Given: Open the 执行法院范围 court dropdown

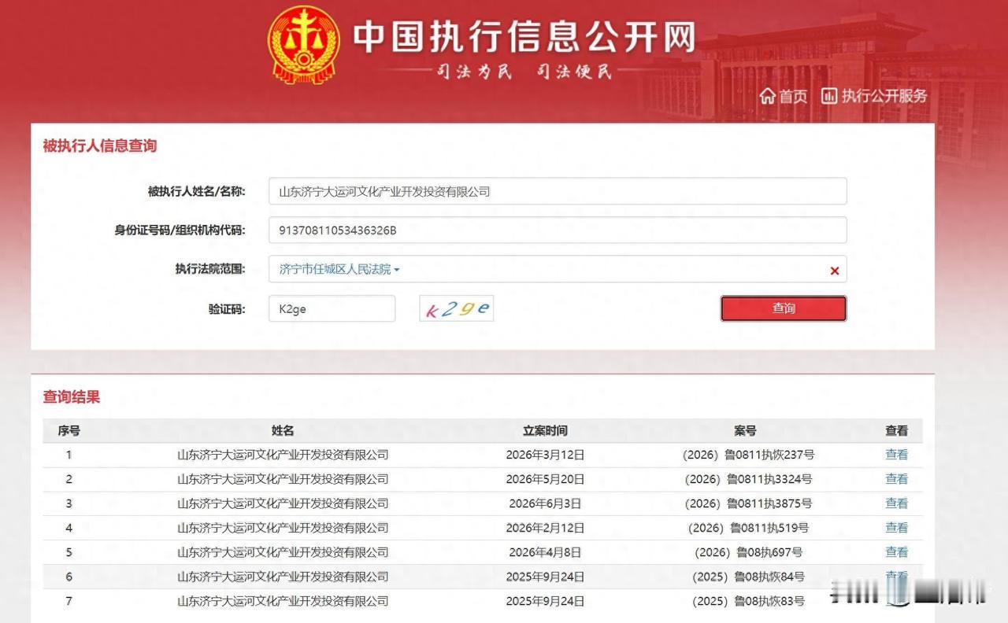Looking at the screenshot, I should [340, 269].
